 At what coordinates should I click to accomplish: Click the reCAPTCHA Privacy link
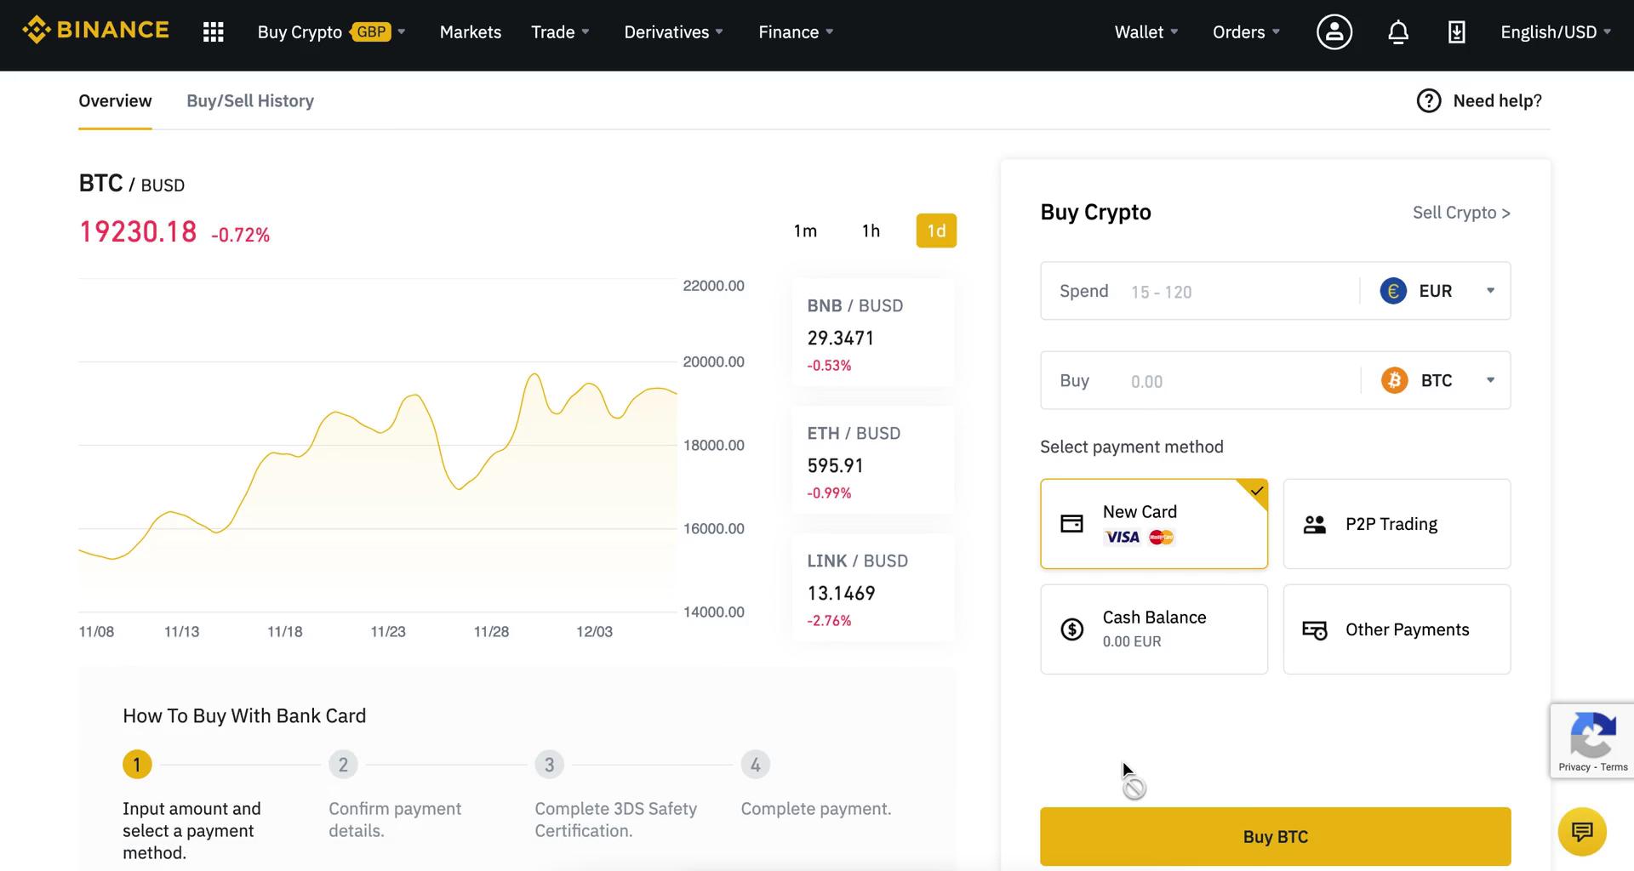[1574, 767]
